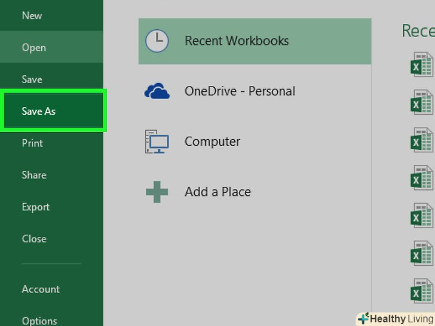Open the fourth recent Excel workbook icon
Viewport: 435px width, 326px height.
click(422, 177)
